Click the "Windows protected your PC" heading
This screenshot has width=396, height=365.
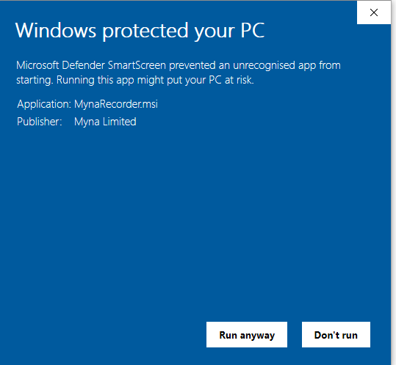[x=140, y=32]
